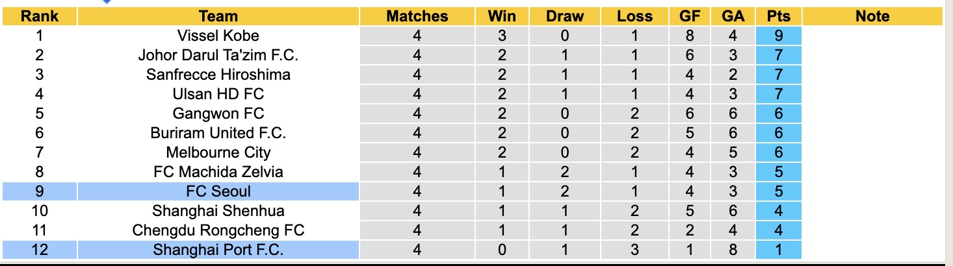
Task: Select the Team column header
Action: [x=218, y=16]
